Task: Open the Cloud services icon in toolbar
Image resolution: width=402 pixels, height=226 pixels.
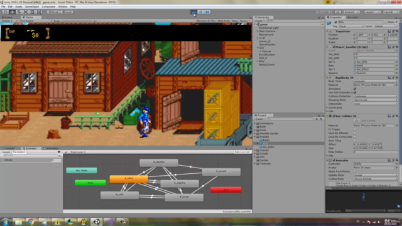Action: pos(338,12)
